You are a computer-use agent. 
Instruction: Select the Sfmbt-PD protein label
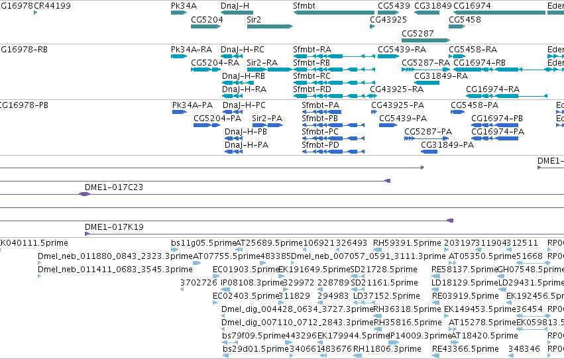pyautogui.click(x=321, y=145)
